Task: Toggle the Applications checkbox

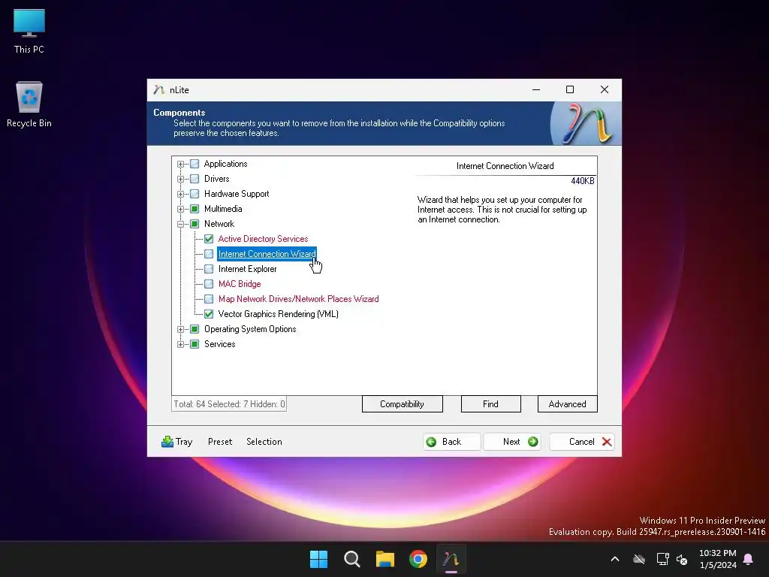Action: point(195,164)
